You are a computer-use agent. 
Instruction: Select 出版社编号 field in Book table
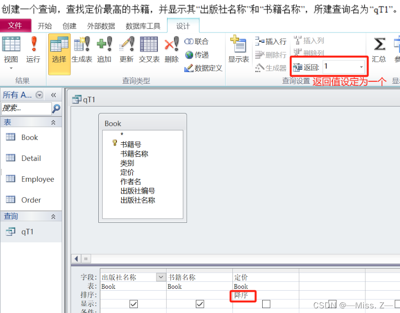click(138, 191)
